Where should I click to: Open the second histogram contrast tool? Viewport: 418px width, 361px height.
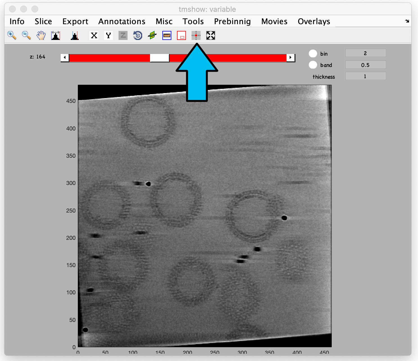(74, 35)
